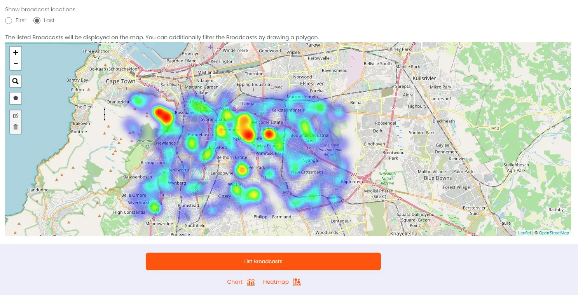
Task: Click the red hotspot near Rosebank
Action: tap(163, 115)
